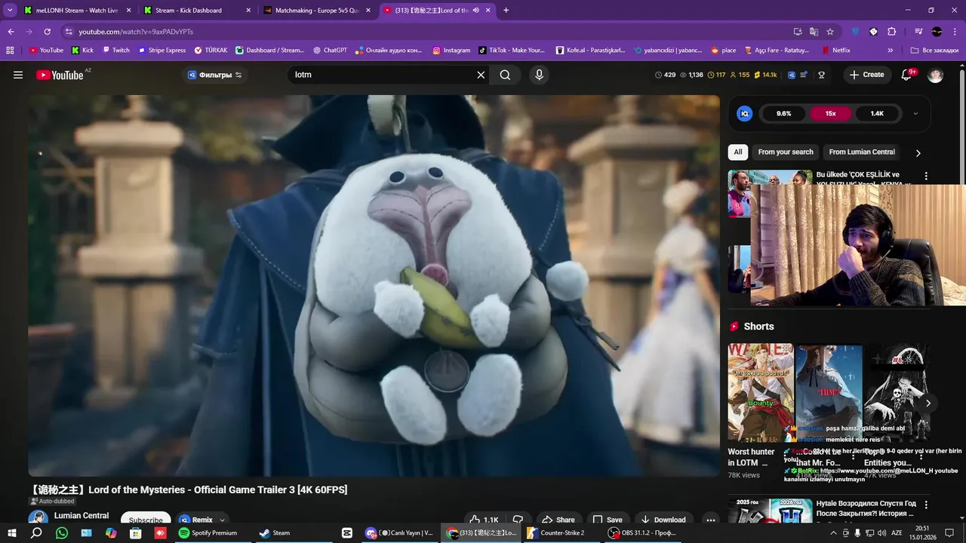Clear the 'lotm' search text
The image size is (966, 543).
tap(481, 75)
